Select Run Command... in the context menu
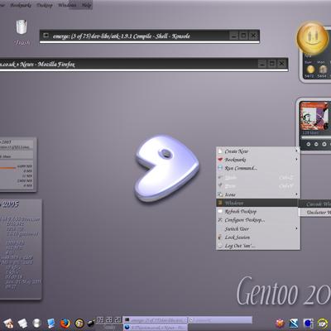The width and height of the screenshot is (331, 331). 258,168
